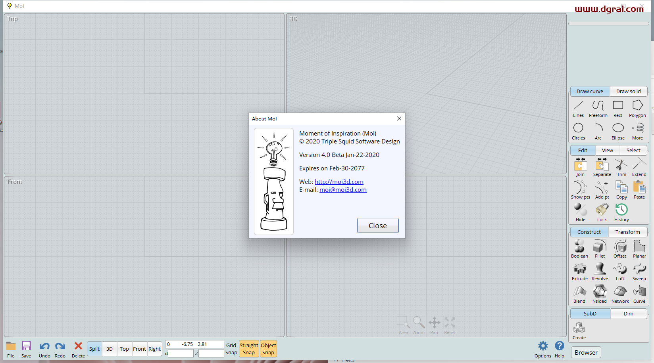The image size is (654, 363).
Task: Select the Revolve tool
Action: (600, 271)
